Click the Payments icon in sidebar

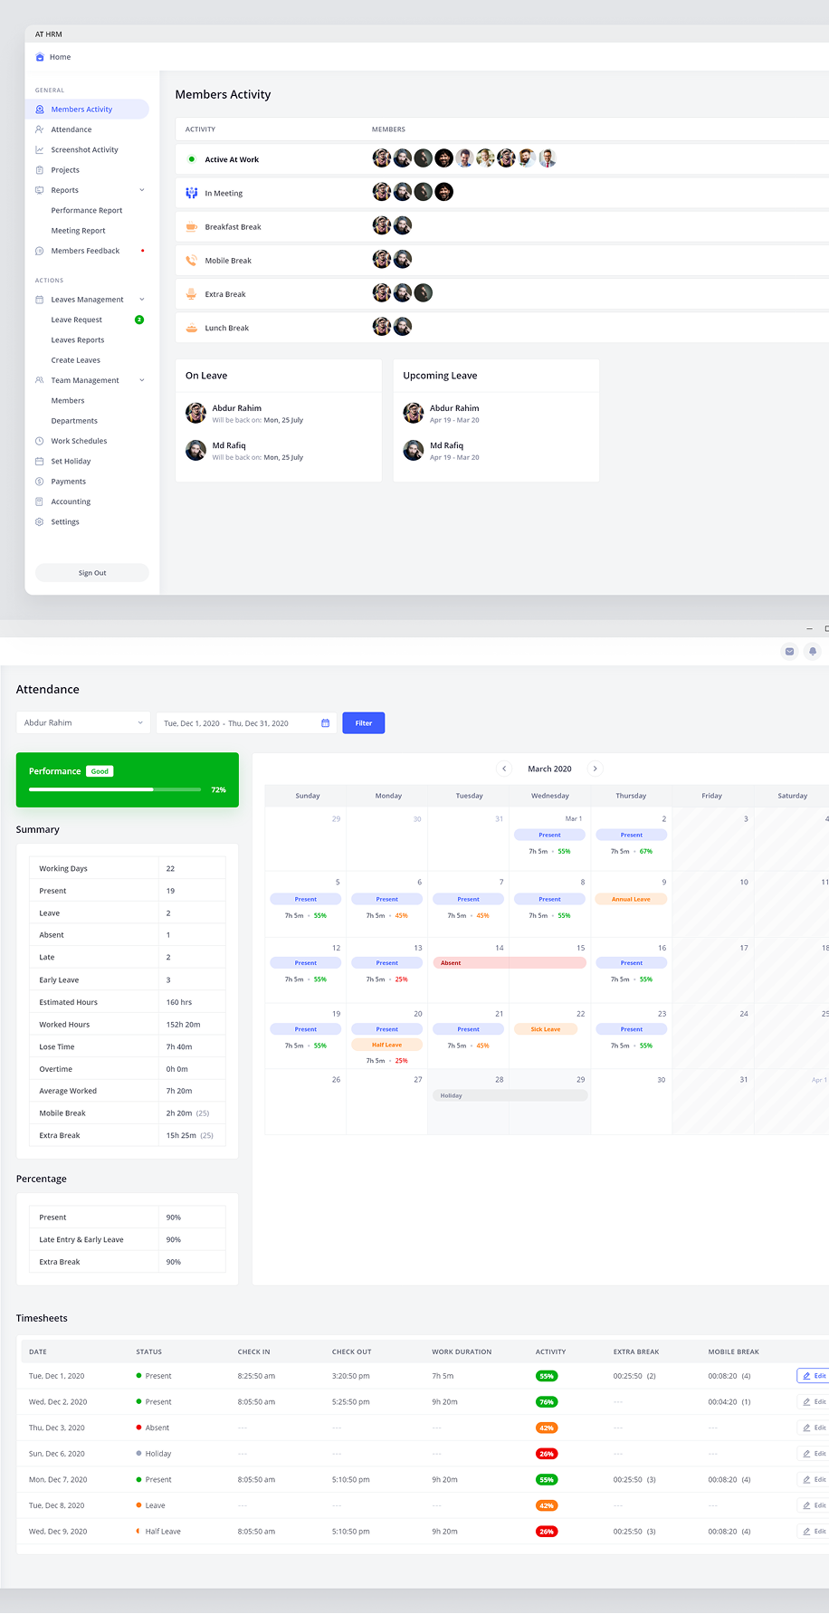coord(39,482)
